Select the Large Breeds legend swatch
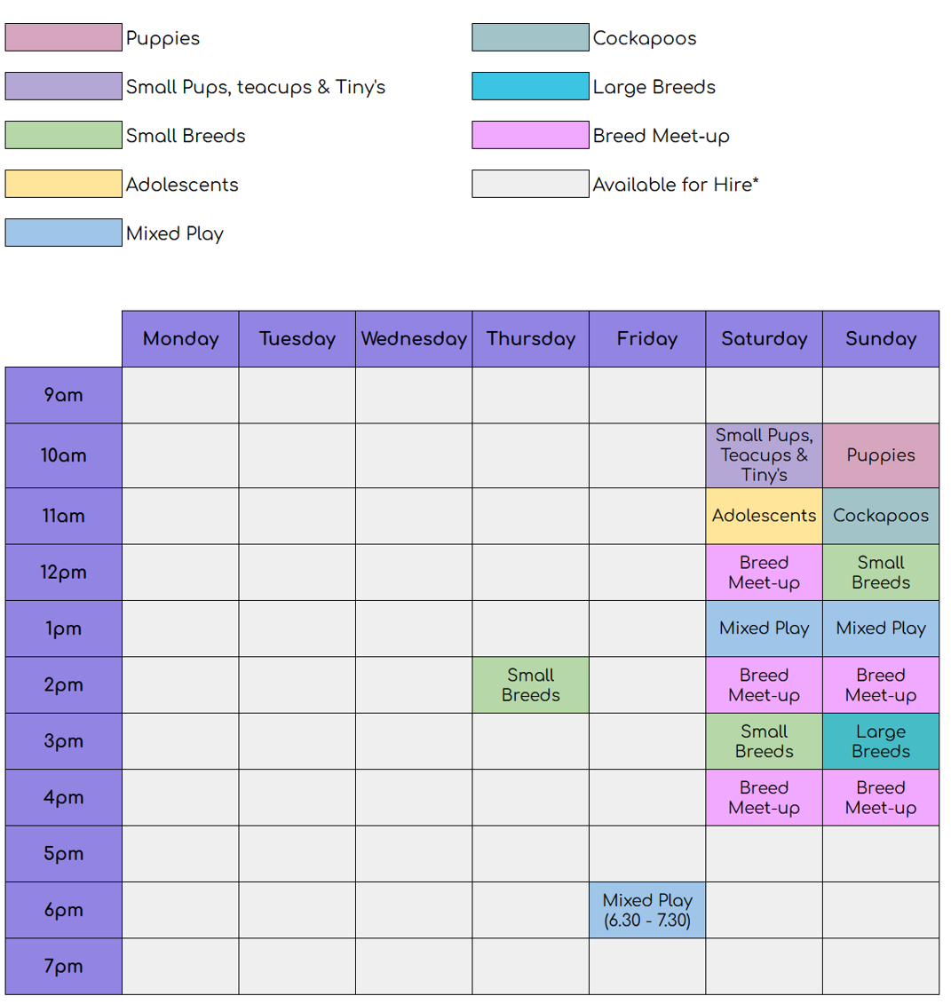The height and width of the screenshot is (1004, 951). (530, 86)
